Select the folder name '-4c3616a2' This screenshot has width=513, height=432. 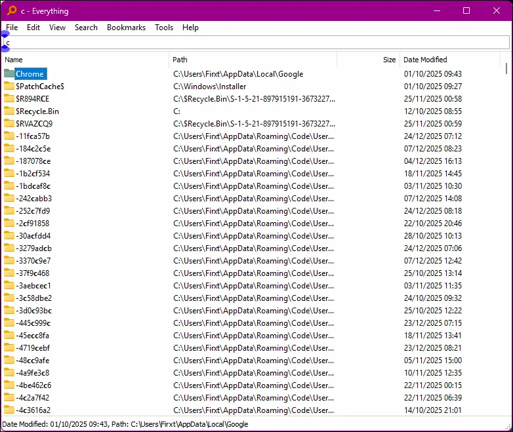point(33,410)
